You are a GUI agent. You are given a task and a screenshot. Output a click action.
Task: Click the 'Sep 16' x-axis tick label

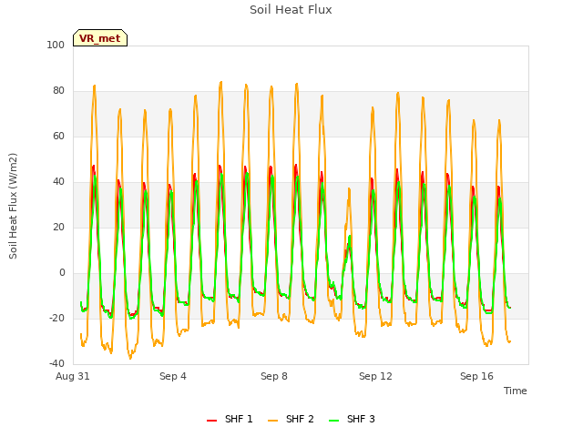pyautogui.click(x=476, y=376)
